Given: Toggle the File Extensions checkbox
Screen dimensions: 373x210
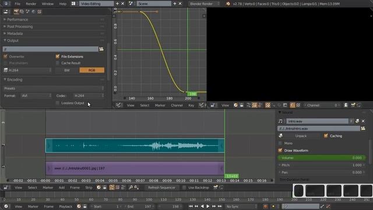Looking at the screenshot, I should point(57,57).
